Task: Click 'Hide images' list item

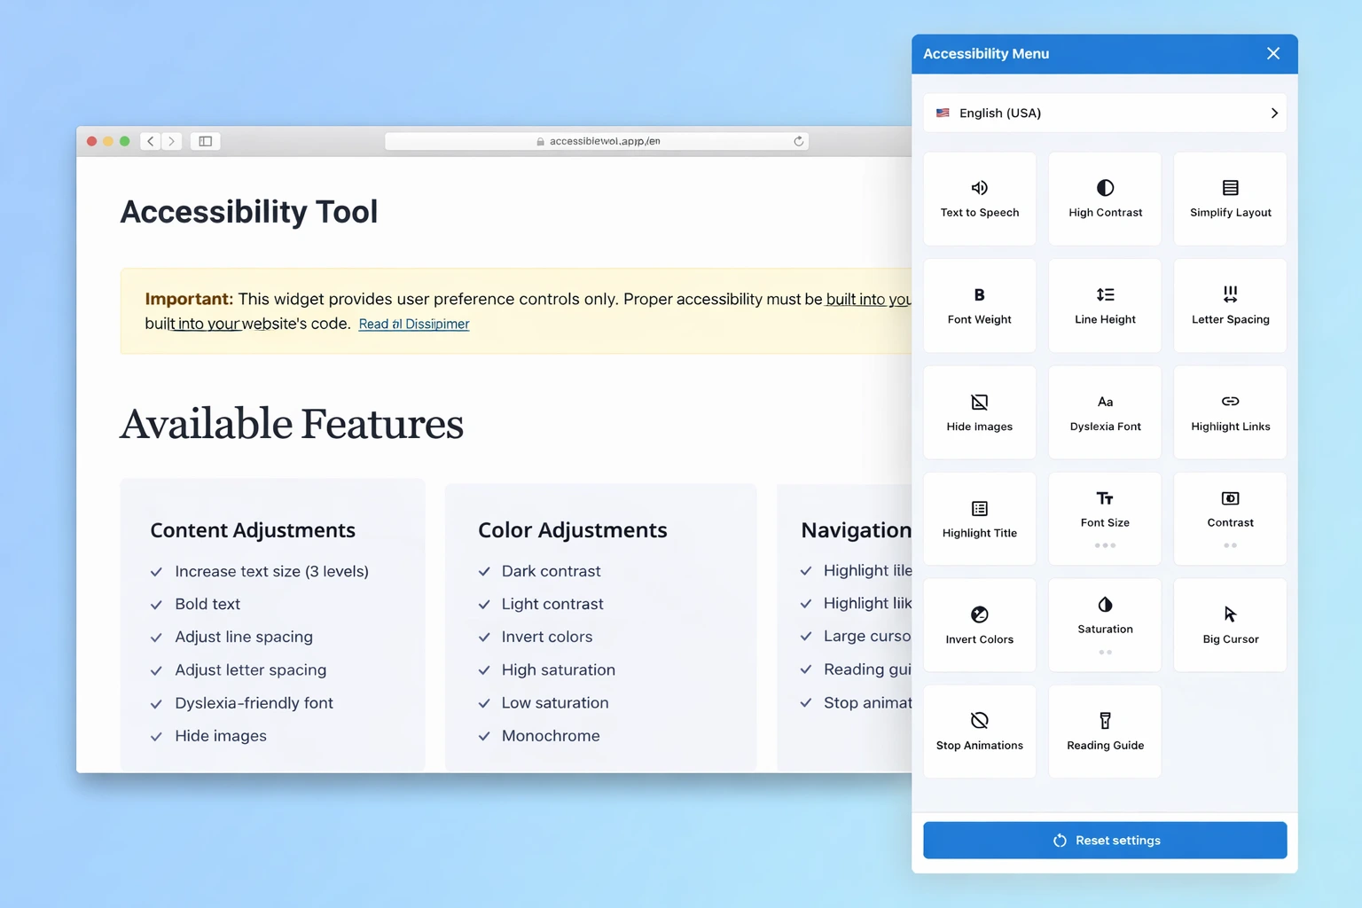Action: 221,735
